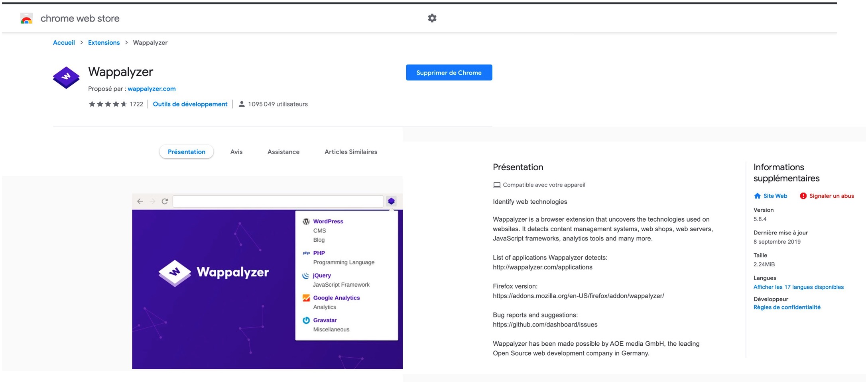The image size is (866, 382).
Task: Click the laptop compatibility icon
Action: (496, 185)
